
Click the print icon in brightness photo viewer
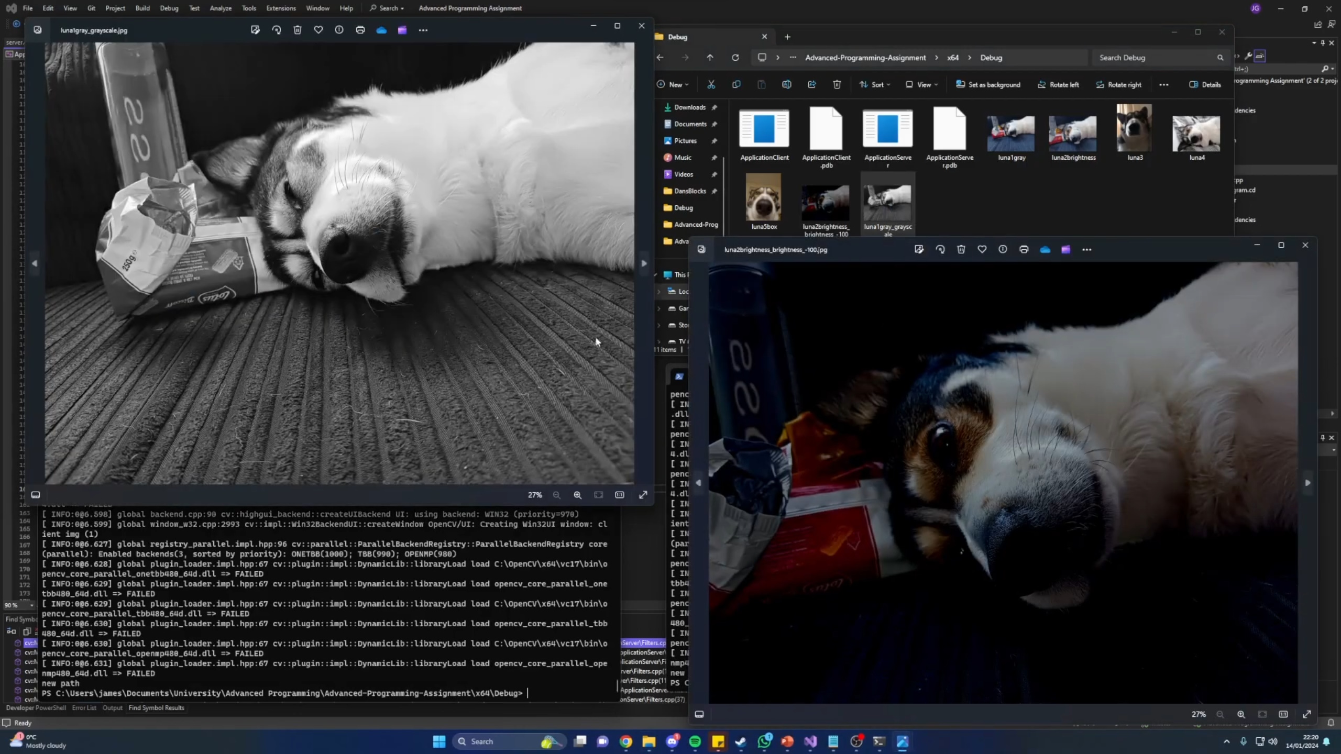1024,249
